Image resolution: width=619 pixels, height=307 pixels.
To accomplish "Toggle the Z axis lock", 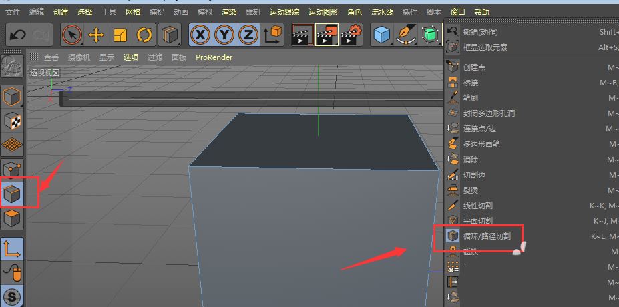I will tap(248, 35).
